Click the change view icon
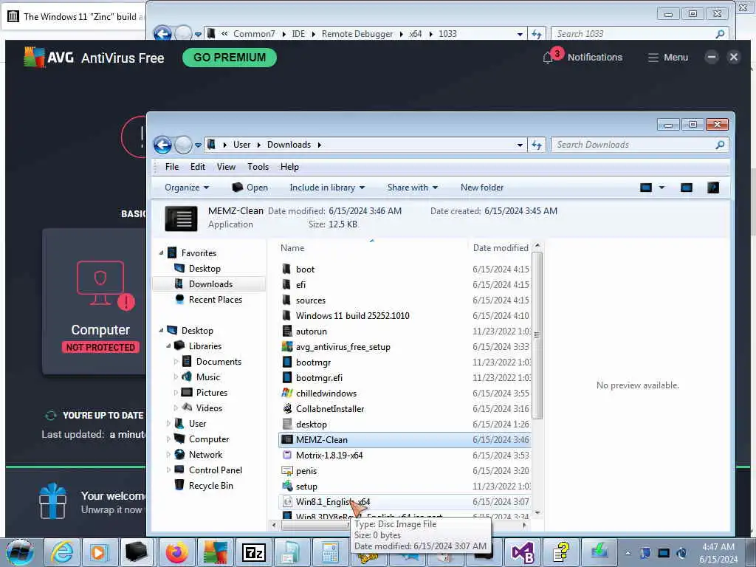756x567 pixels. click(x=646, y=188)
